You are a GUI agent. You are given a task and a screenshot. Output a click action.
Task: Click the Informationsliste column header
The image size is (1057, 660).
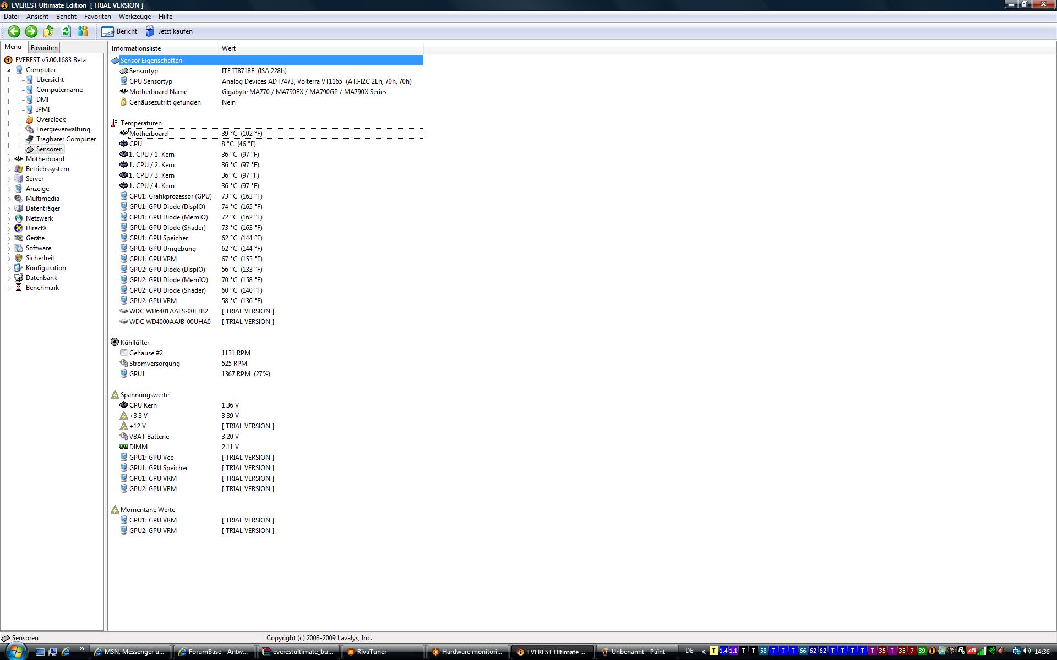(164, 48)
